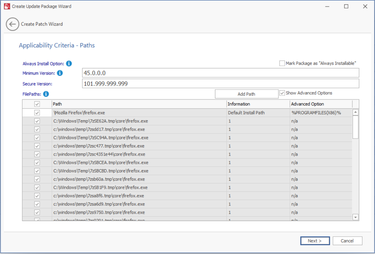Enable Mark Package as "Always Installable" checkbox
Screen dimensions: 375x254
(x=282, y=63)
